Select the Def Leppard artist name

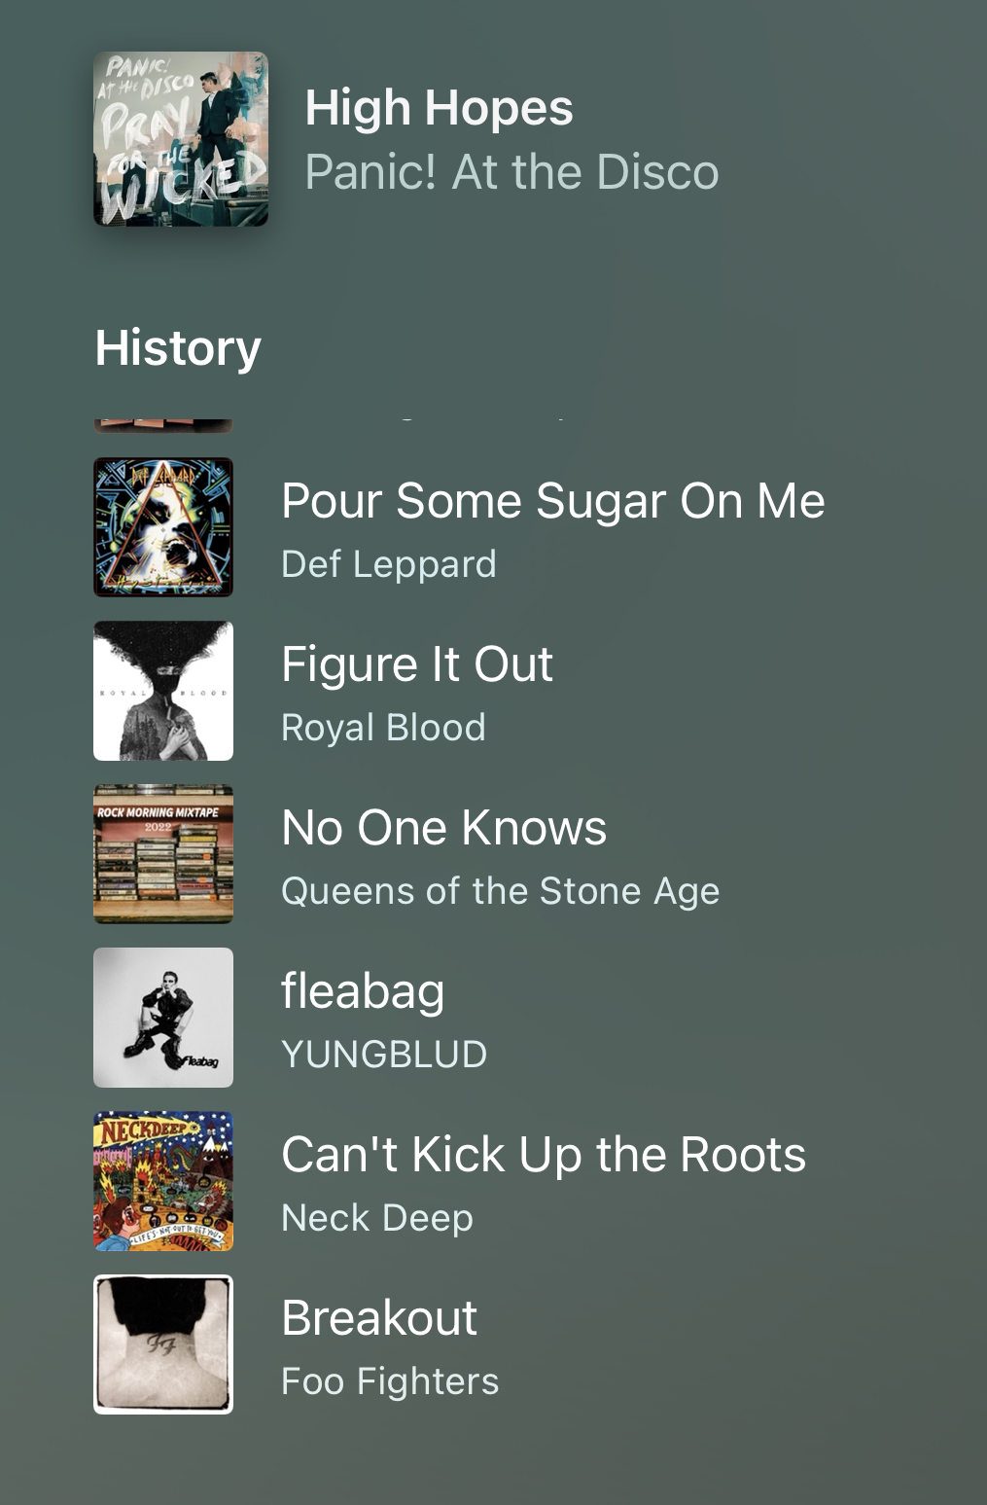tap(388, 564)
